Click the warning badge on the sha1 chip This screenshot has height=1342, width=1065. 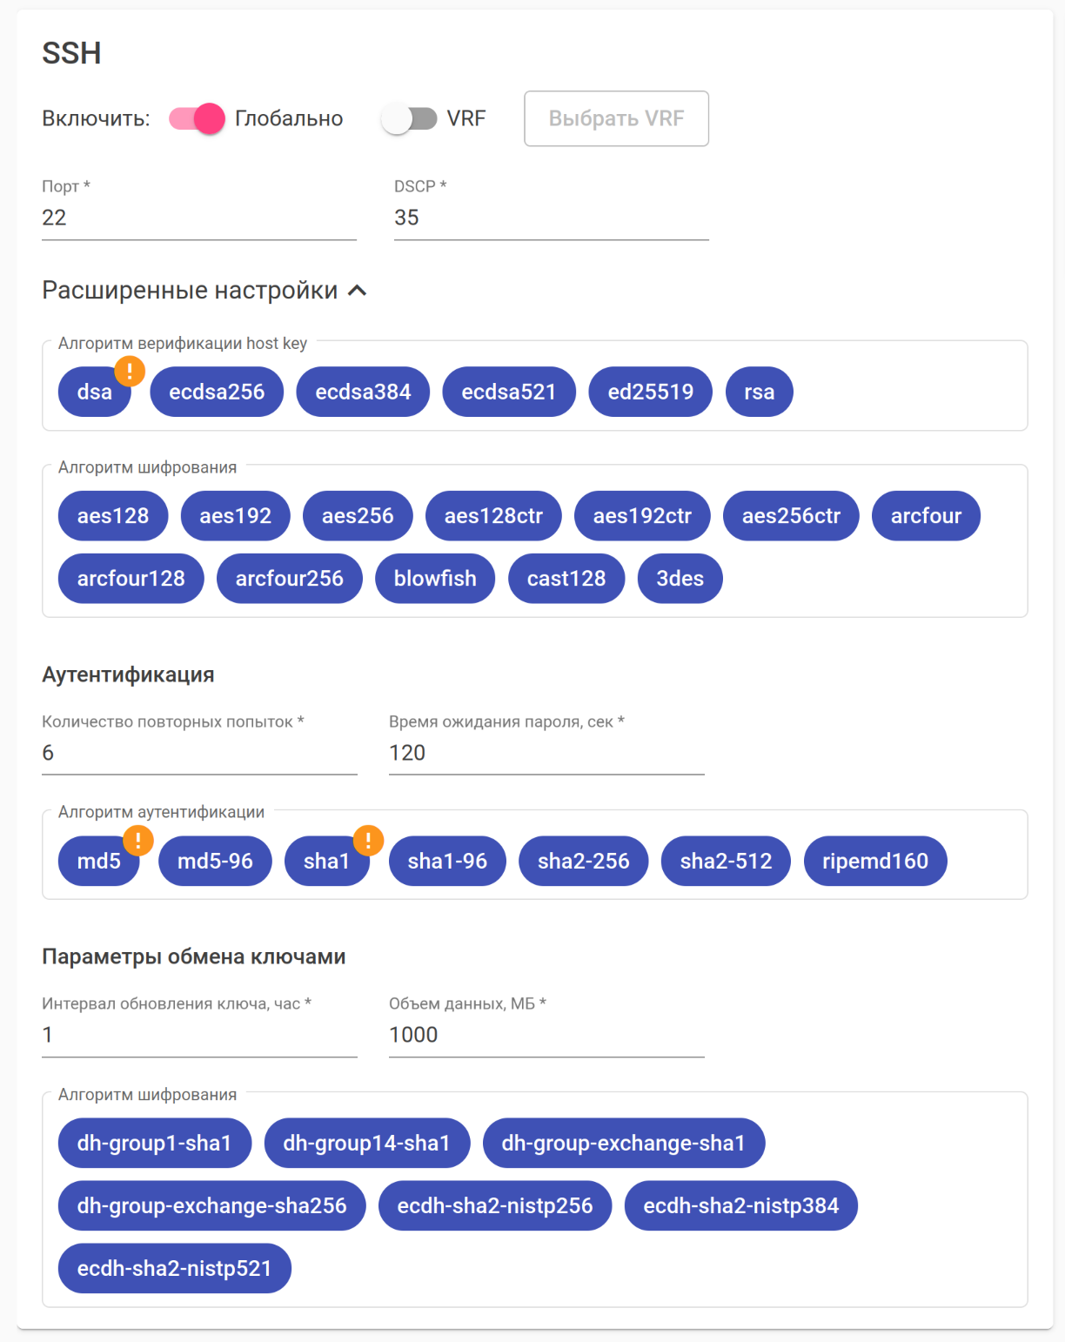point(368,841)
